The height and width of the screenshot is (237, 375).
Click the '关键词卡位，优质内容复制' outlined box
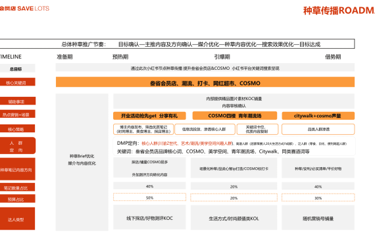[257, 129]
